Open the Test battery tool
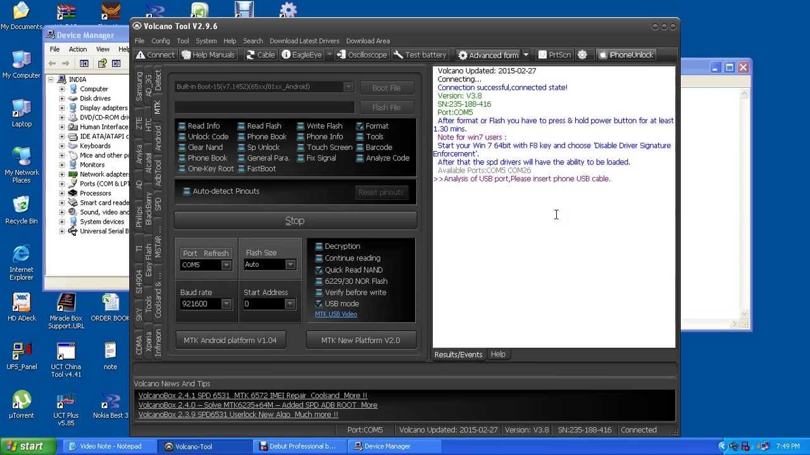Image resolution: width=810 pixels, height=455 pixels. tap(420, 55)
